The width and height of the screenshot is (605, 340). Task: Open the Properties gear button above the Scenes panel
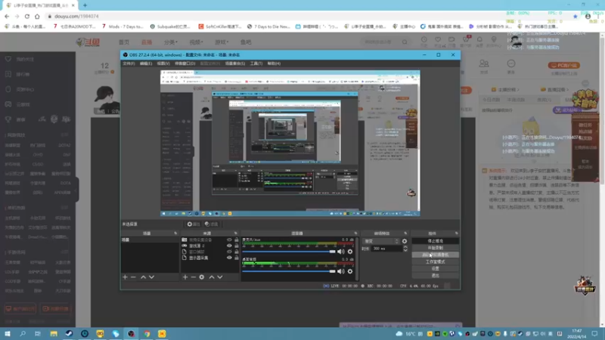click(x=194, y=224)
